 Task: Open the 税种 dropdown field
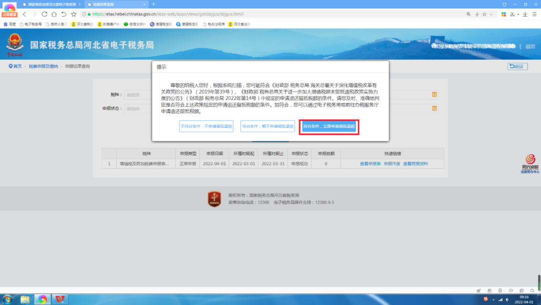pos(138,95)
